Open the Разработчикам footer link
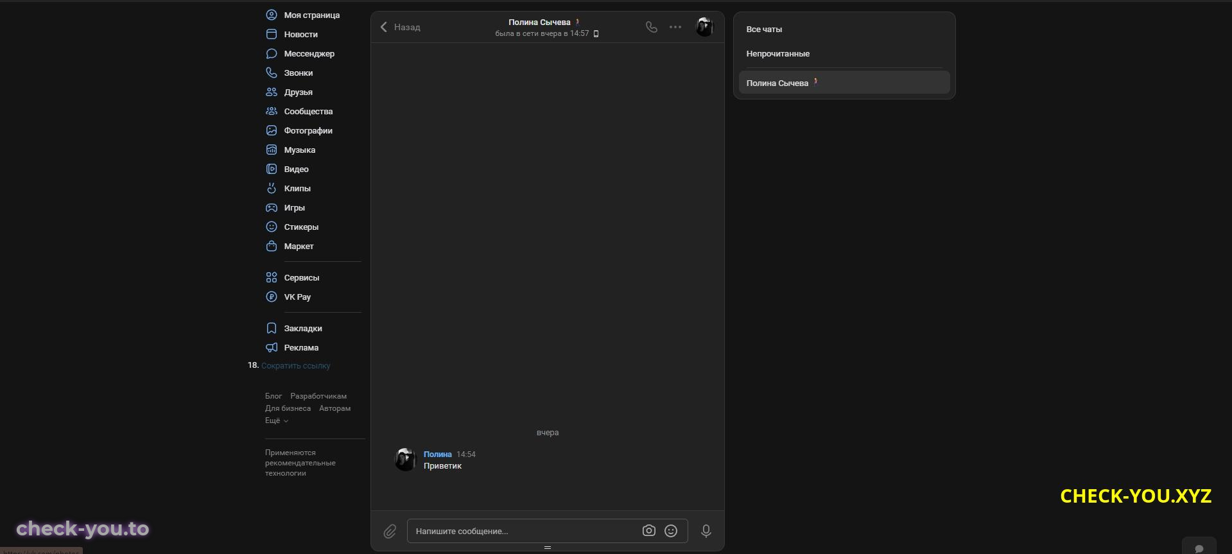 (318, 396)
